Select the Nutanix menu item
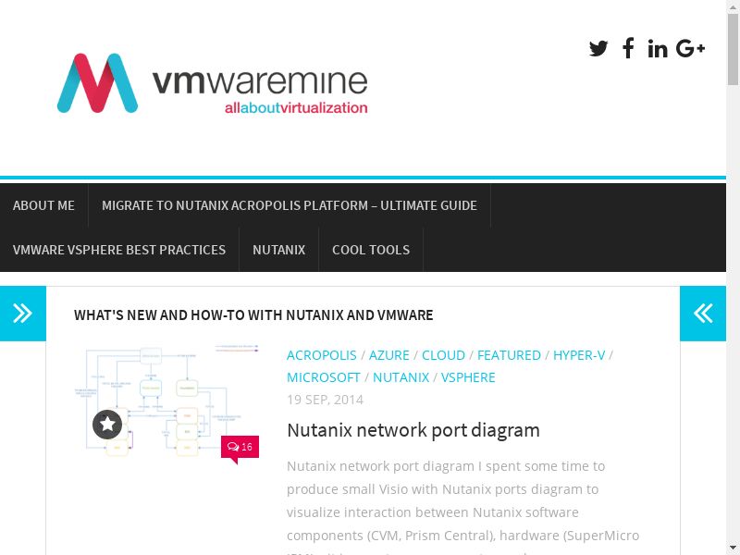 click(x=279, y=250)
